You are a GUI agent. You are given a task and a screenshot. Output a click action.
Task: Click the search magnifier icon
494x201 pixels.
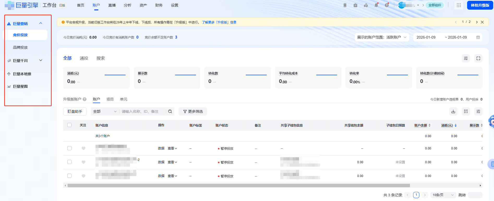tap(170, 111)
